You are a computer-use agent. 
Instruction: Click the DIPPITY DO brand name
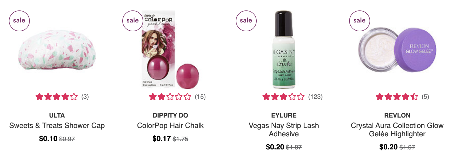(170, 115)
